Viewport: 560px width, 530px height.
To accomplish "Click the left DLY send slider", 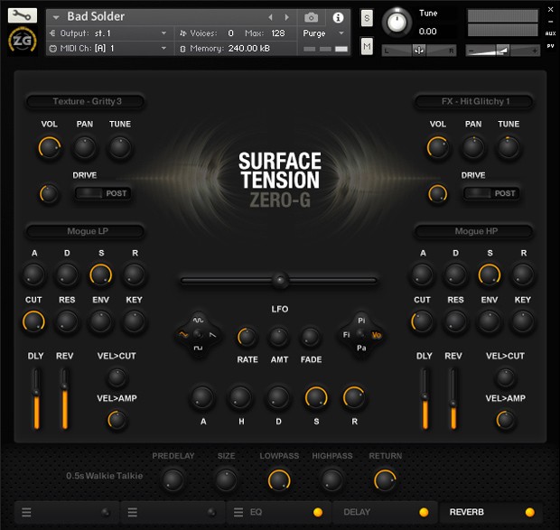I will [x=36, y=399].
